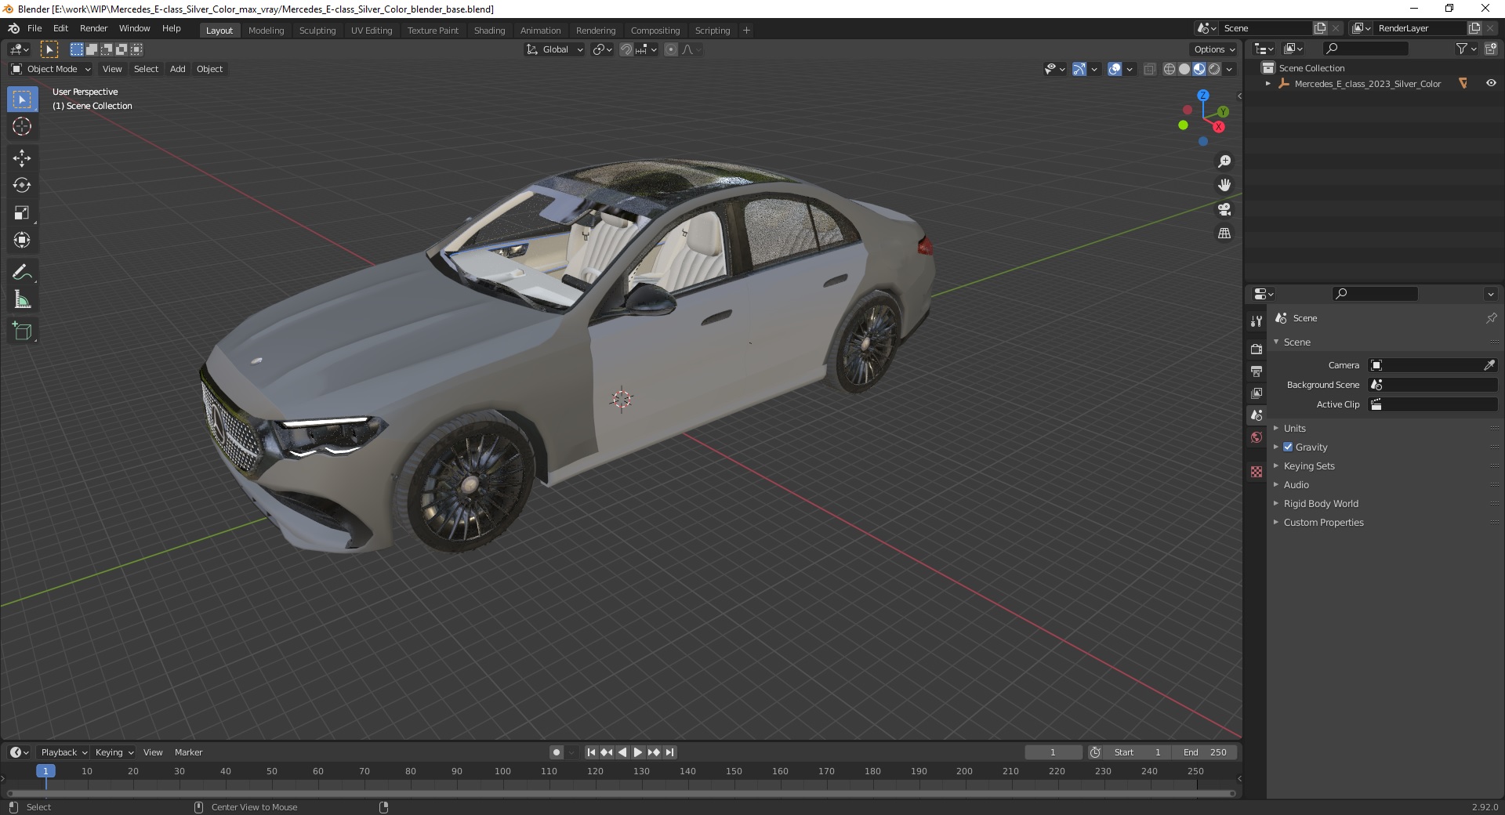Open the View Layer properties tab
The image size is (1505, 815).
(x=1257, y=393)
